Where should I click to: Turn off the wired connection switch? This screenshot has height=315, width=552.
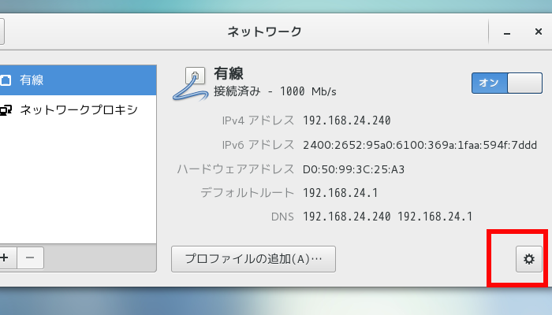click(507, 83)
